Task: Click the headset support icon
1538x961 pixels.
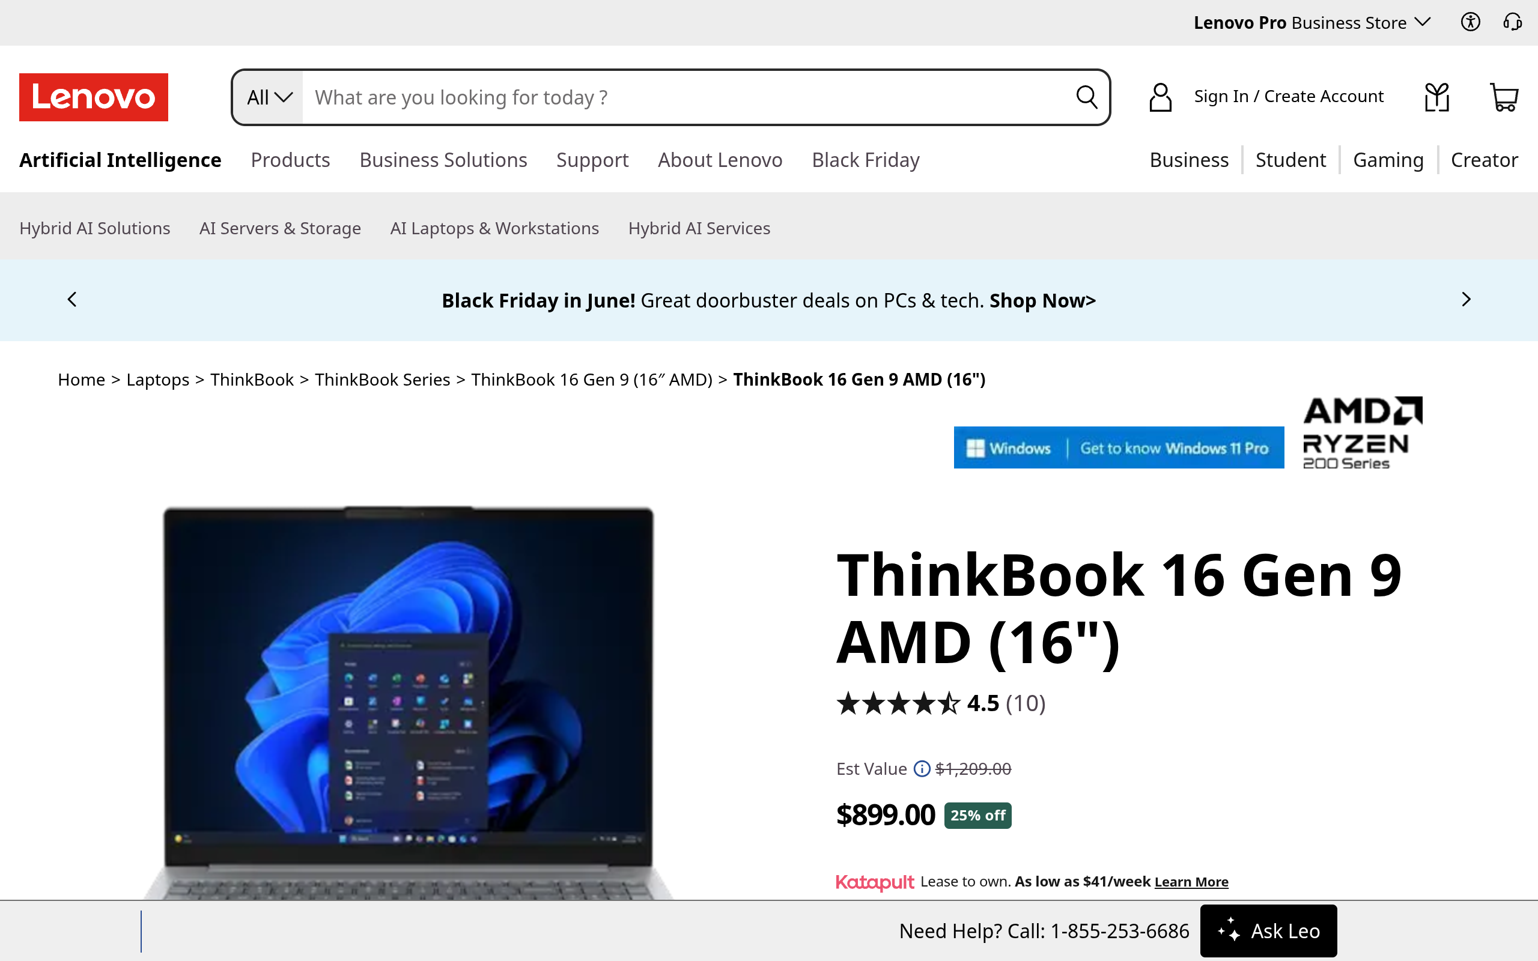Action: pyautogui.click(x=1512, y=22)
